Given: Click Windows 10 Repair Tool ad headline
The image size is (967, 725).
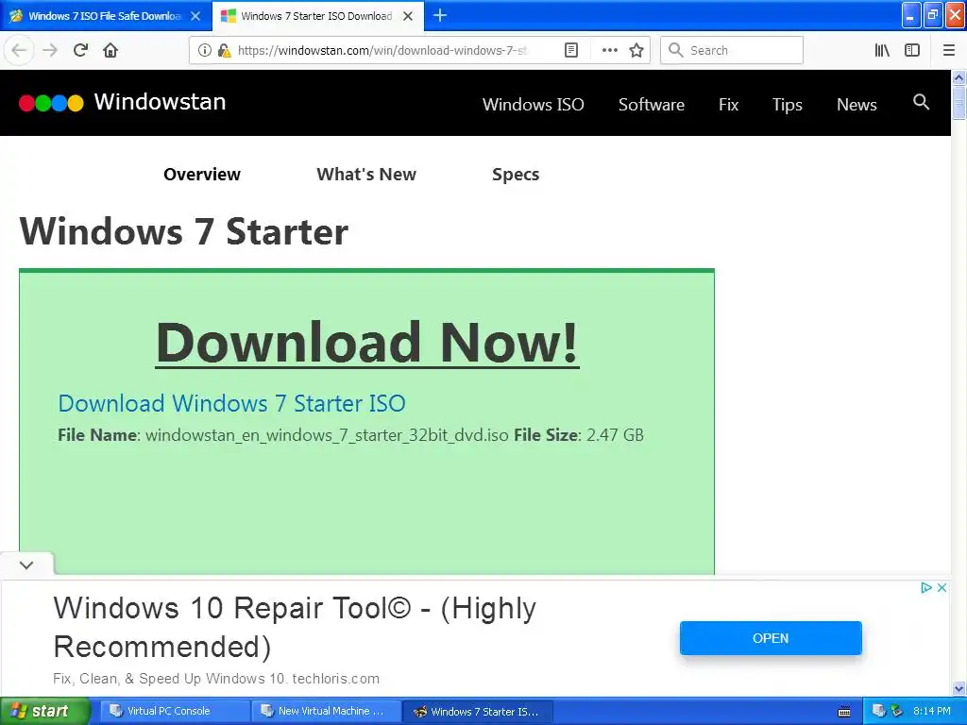Looking at the screenshot, I should pyautogui.click(x=295, y=627).
